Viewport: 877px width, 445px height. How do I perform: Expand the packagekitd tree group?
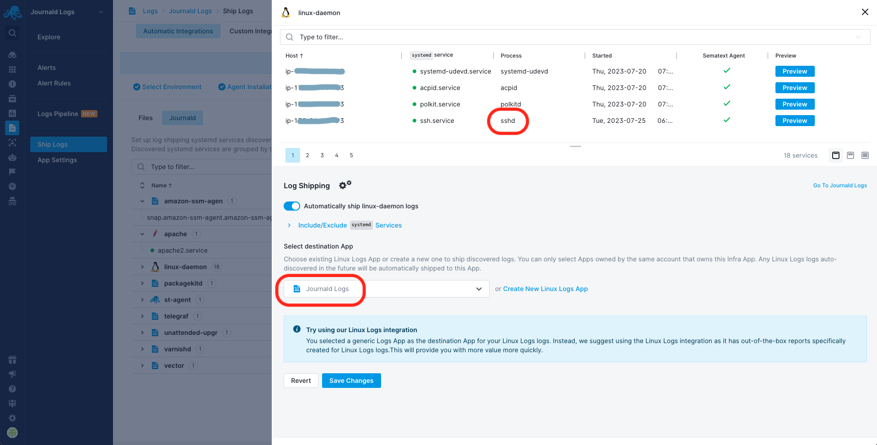point(142,283)
